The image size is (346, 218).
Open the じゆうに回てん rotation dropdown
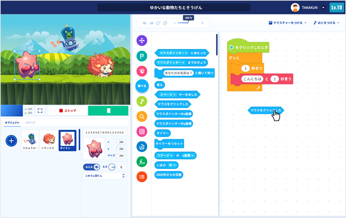tap(104, 176)
